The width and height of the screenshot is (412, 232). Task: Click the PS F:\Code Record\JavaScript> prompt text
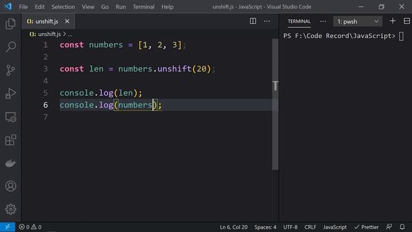[339, 36]
